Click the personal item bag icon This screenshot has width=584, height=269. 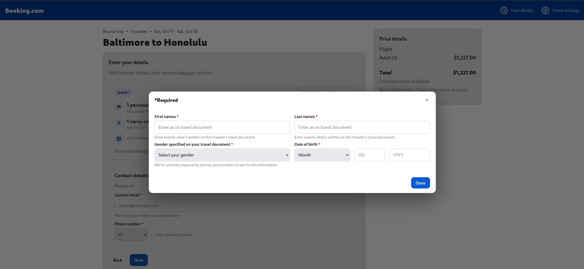point(119,106)
